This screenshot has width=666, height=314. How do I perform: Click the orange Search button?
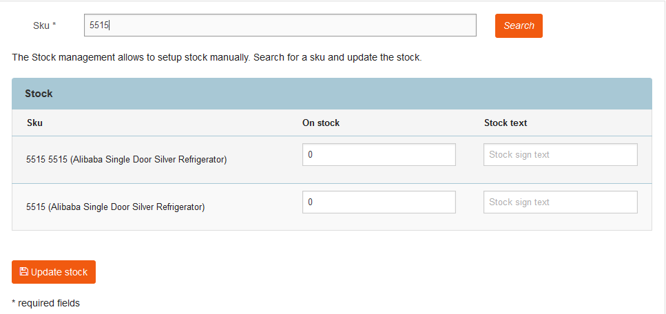(x=519, y=25)
